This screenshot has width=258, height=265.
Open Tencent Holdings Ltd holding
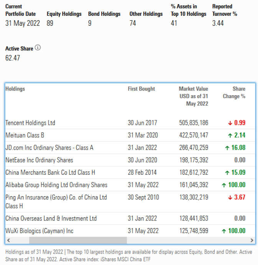(x=30, y=123)
